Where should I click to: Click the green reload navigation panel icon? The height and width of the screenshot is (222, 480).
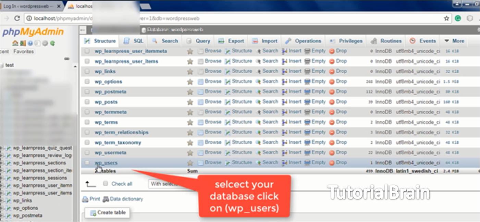pos(52,44)
